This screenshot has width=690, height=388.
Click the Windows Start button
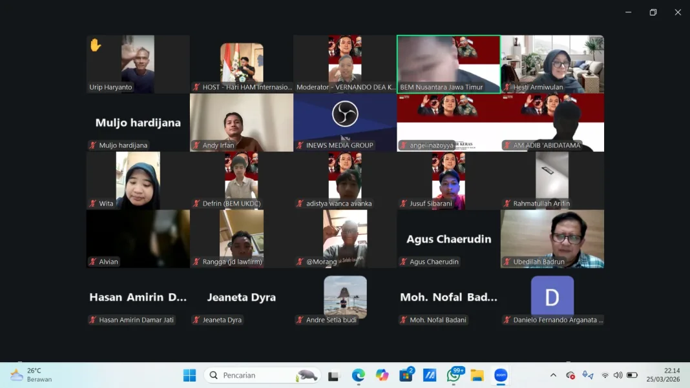pyautogui.click(x=189, y=375)
